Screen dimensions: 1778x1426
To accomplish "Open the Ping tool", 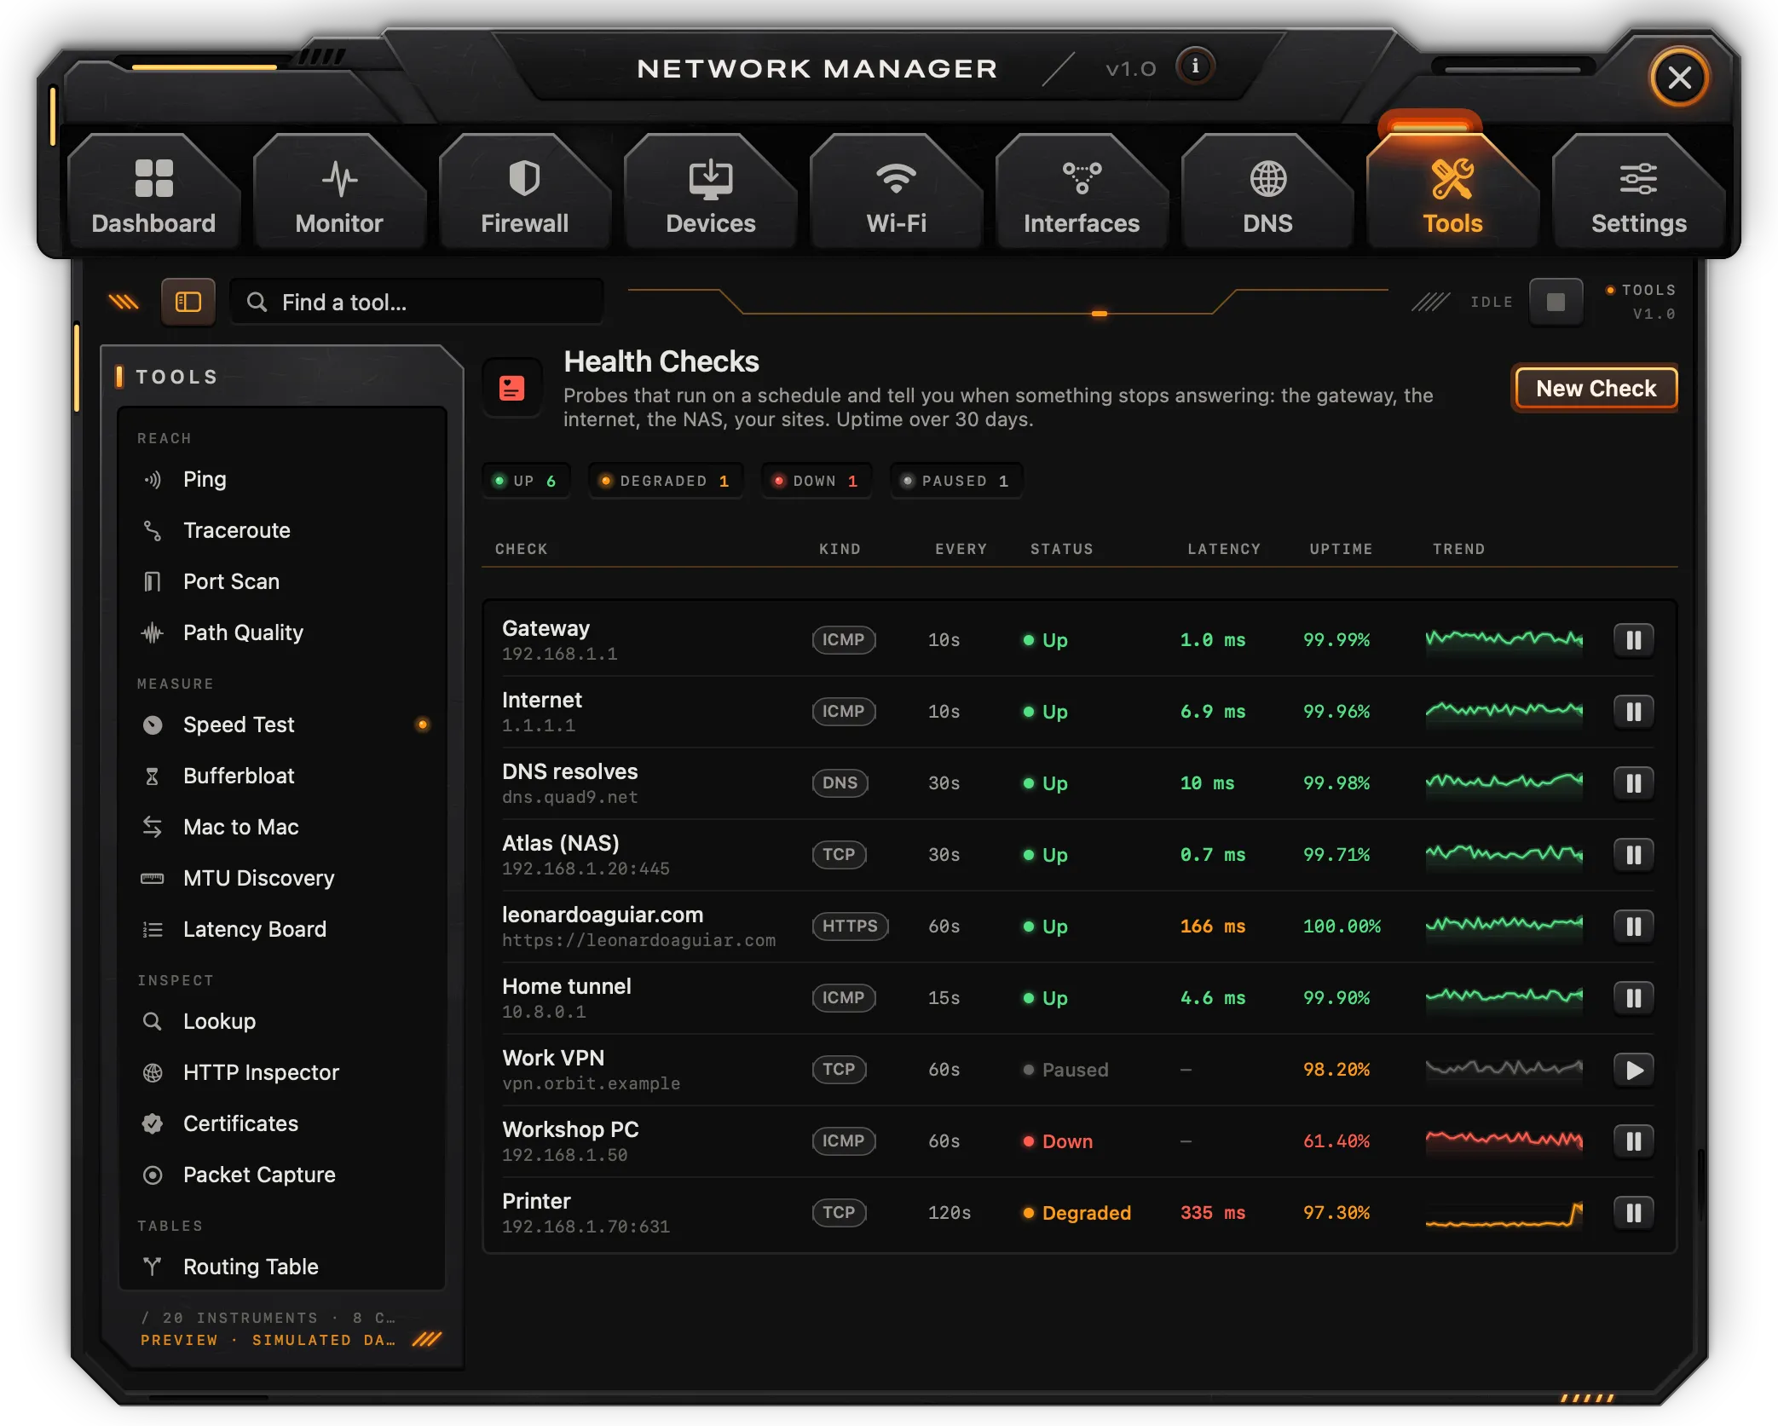I will point(283,479).
